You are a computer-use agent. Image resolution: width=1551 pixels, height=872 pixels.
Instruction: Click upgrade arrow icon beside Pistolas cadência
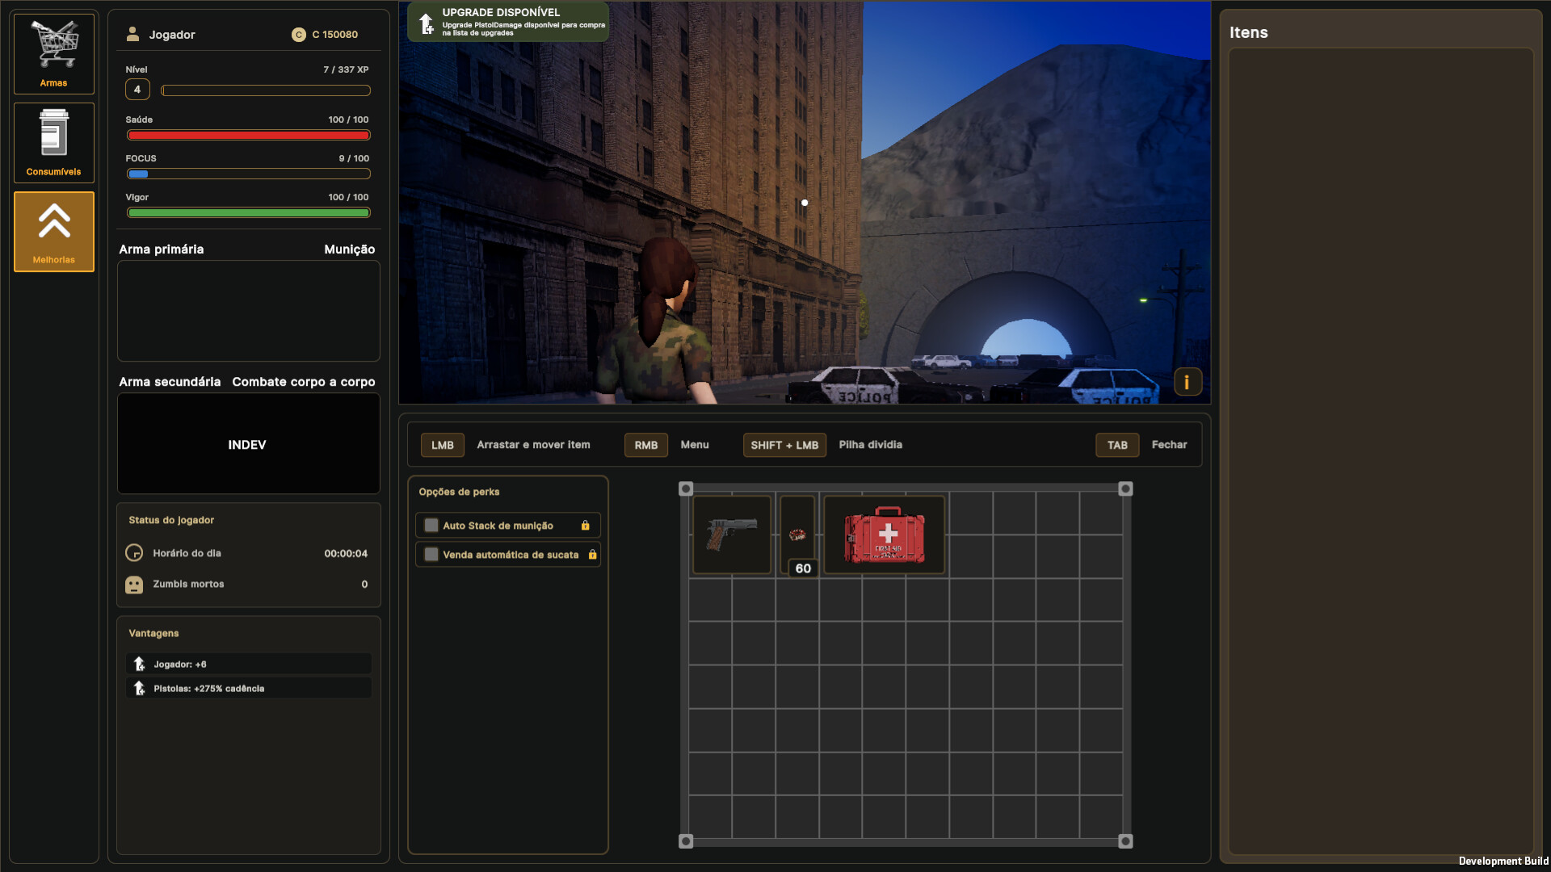pyautogui.click(x=139, y=688)
